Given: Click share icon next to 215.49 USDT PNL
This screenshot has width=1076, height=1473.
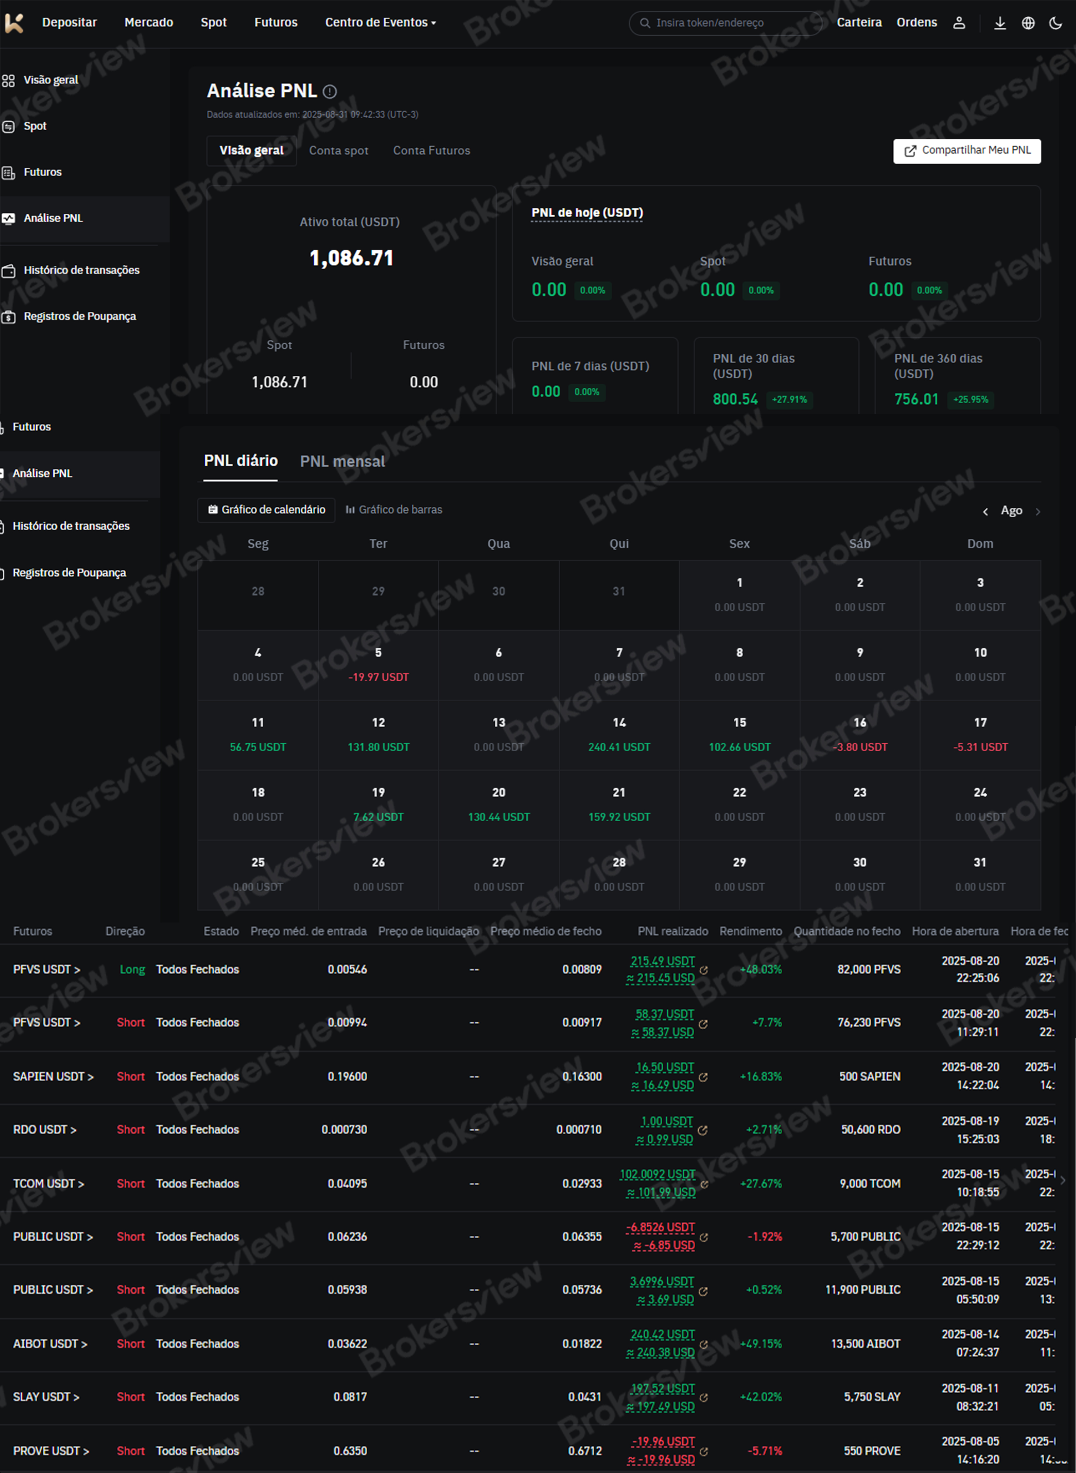Looking at the screenshot, I should 703,970.
